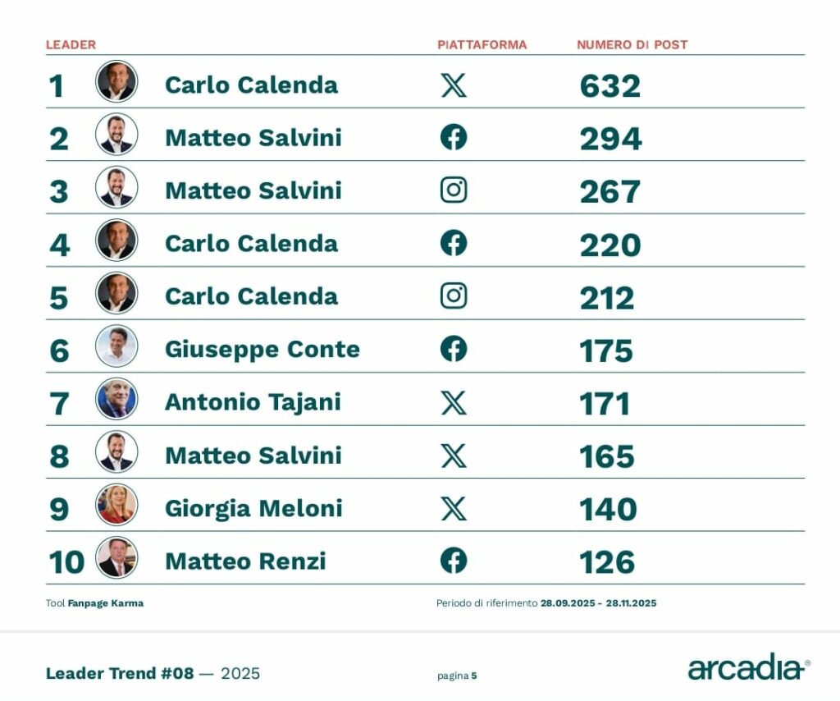
Task: Click the X icon in rank 1 row
Action: pyautogui.click(x=454, y=85)
